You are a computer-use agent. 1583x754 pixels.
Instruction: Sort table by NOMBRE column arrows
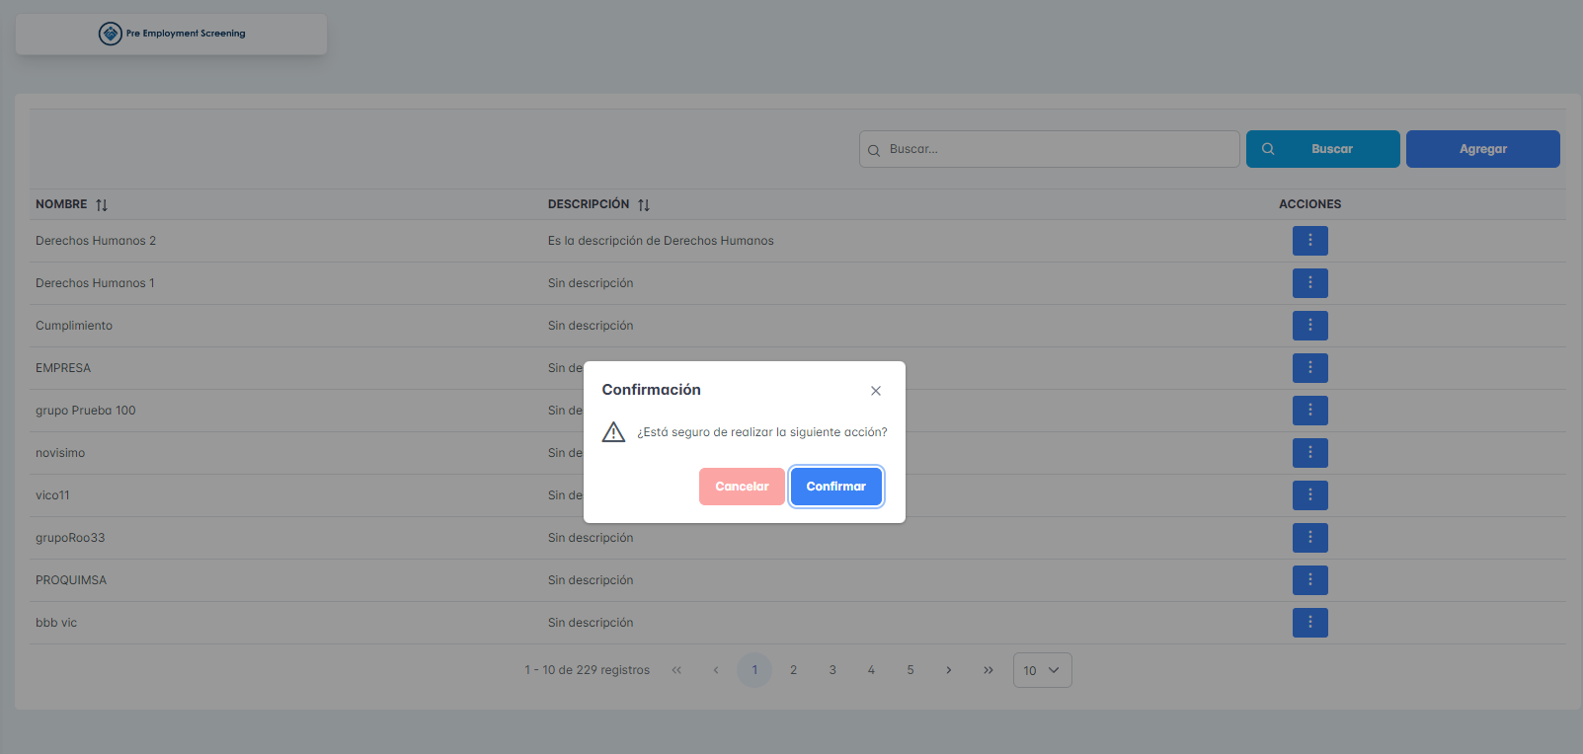pos(102,205)
